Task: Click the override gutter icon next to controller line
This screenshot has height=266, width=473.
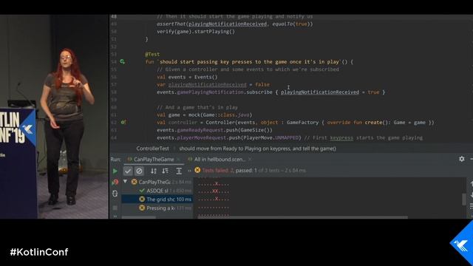Action: [x=123, y=122]
